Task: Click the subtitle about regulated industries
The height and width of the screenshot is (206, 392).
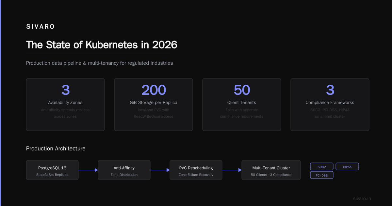Action: pyautogui.click(x=100, y=63)
